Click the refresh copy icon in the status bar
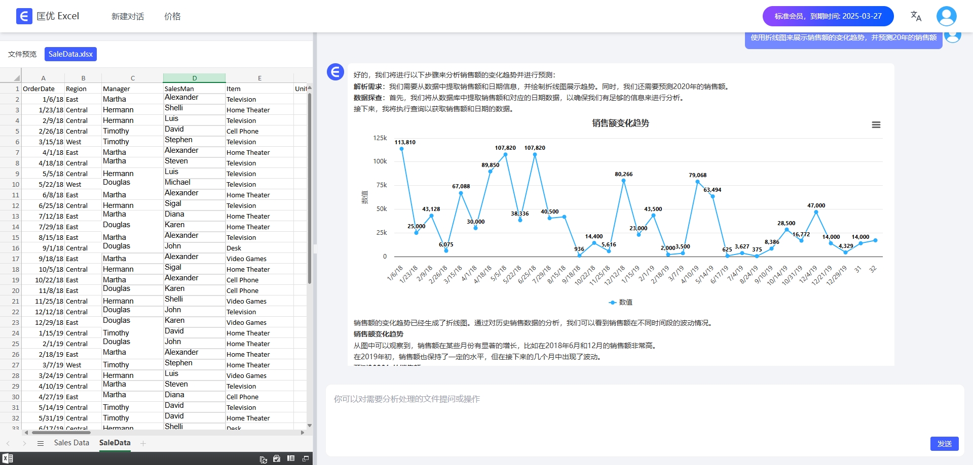Image resolution: width=973 pixels, height=465 pixels. 263,459
